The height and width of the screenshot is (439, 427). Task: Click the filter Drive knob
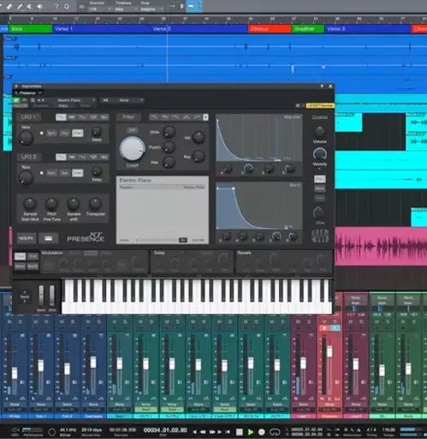click(169, 132)
